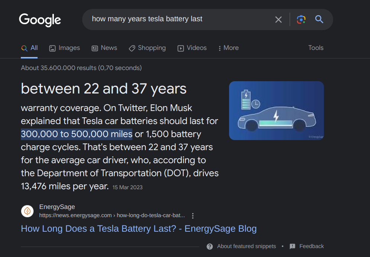The height and width of the screenshot is (257, 370).
Task: Open How Long Does a Tesla Battery Last link
Action: click(139, 228)
